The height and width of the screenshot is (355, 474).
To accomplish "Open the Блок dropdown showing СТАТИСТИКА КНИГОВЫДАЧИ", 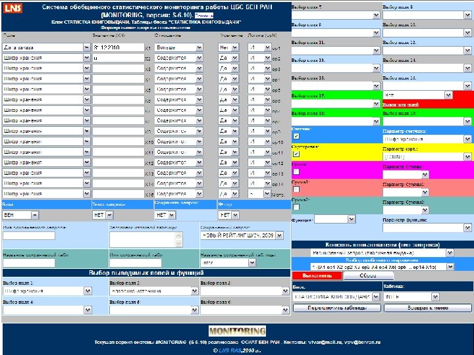I will pos(336,297).
